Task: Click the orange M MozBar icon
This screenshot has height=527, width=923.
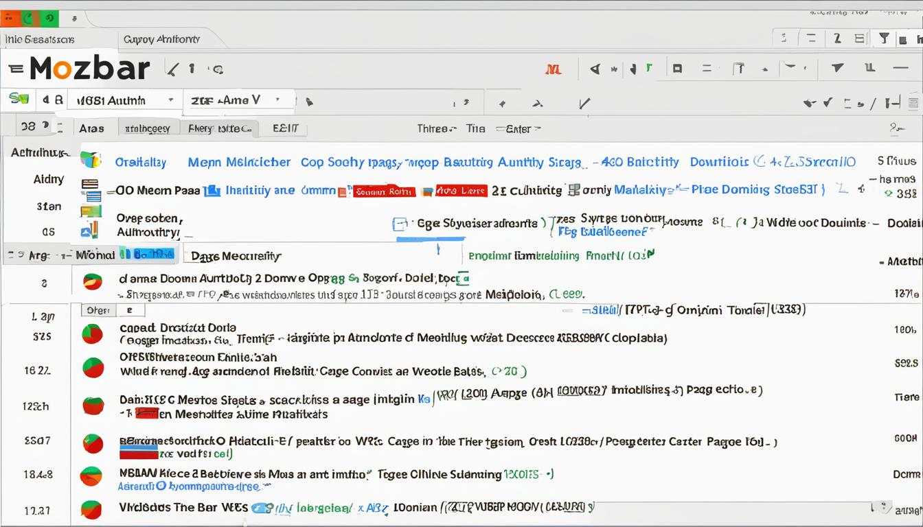Action: 554,69
